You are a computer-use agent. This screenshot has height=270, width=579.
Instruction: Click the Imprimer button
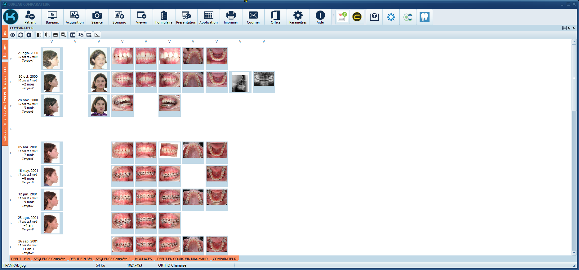point(231,17)
